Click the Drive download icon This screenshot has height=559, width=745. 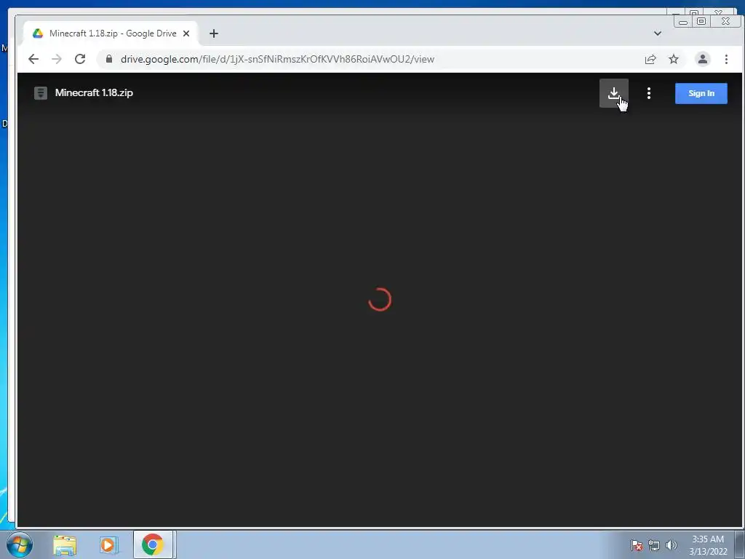tap(613, 93)
